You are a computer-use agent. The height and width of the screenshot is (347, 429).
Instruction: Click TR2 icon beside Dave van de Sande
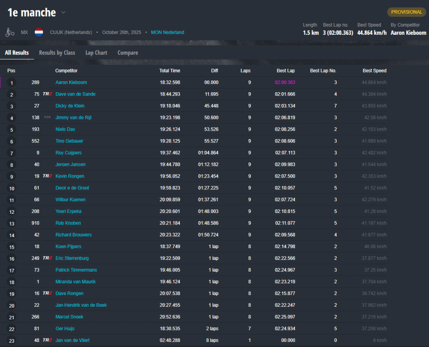click(x=47, y=94)
